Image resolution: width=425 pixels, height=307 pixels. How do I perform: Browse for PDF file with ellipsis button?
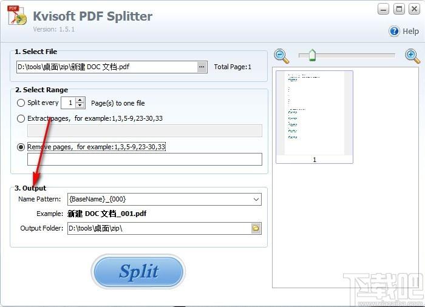point(202,67)
